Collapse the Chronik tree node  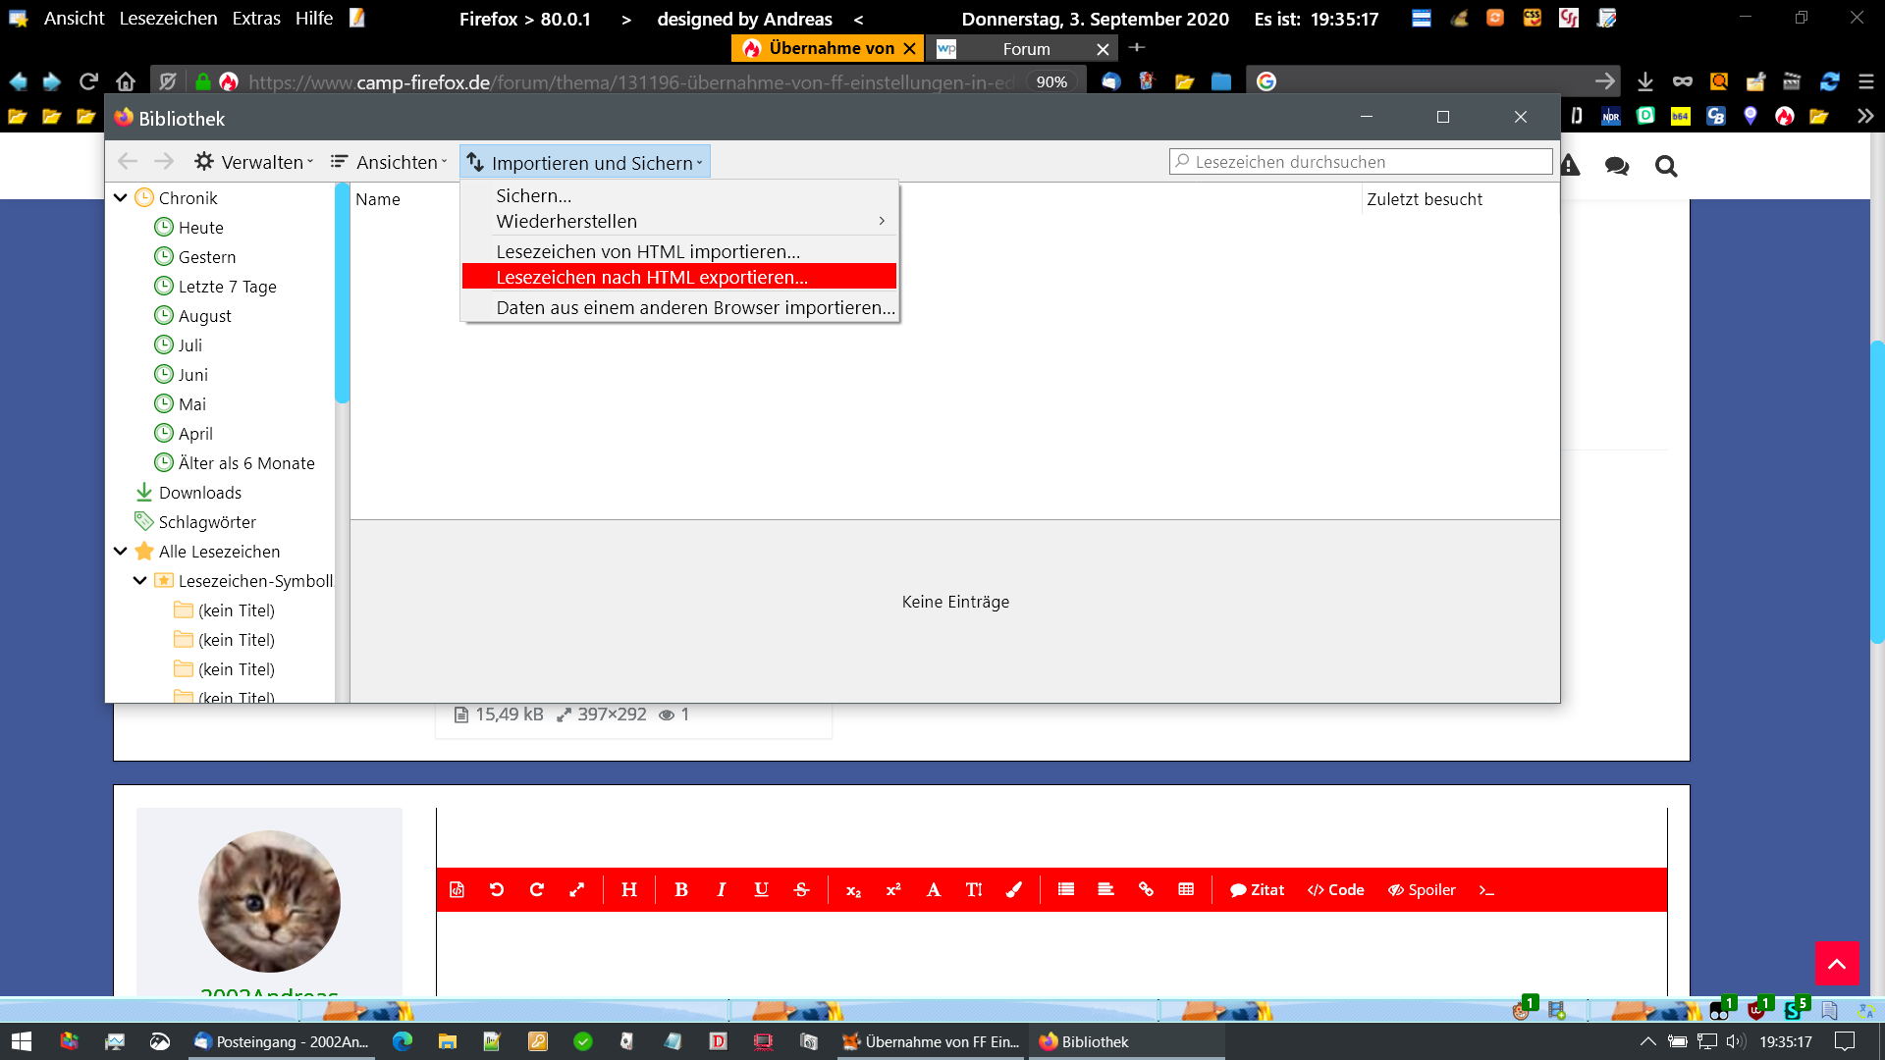click(120, 197)
